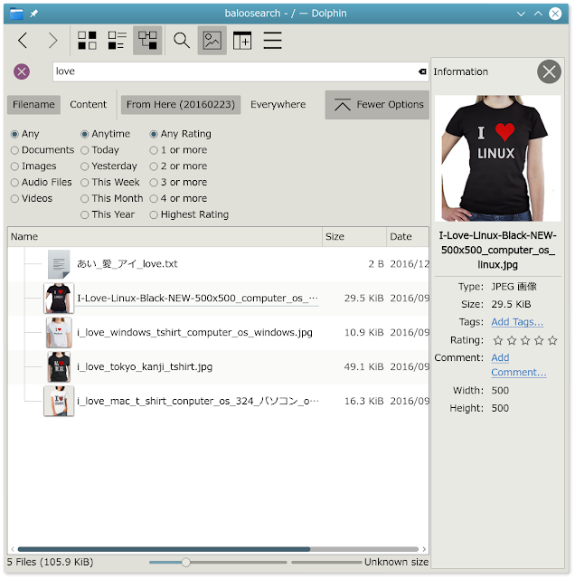Search by Content
Screen dimensions: 575x579
89,105
